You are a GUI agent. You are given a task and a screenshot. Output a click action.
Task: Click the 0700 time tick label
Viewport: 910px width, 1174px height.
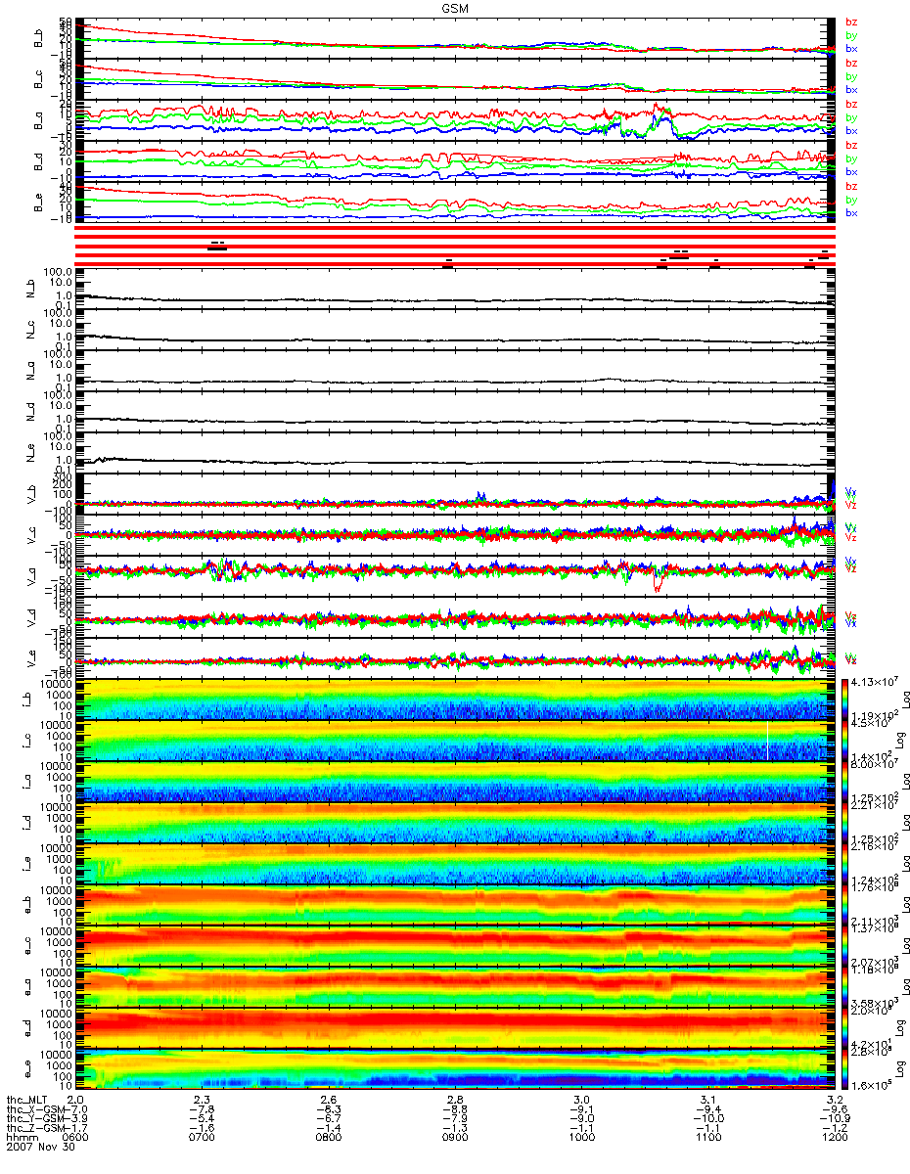click(203, 1138)
